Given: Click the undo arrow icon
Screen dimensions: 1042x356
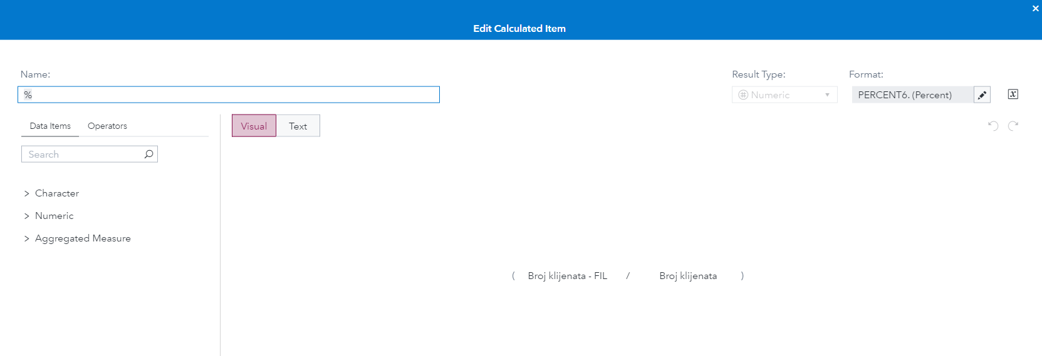Looking at the screenshot, I should tap(993, 126).
